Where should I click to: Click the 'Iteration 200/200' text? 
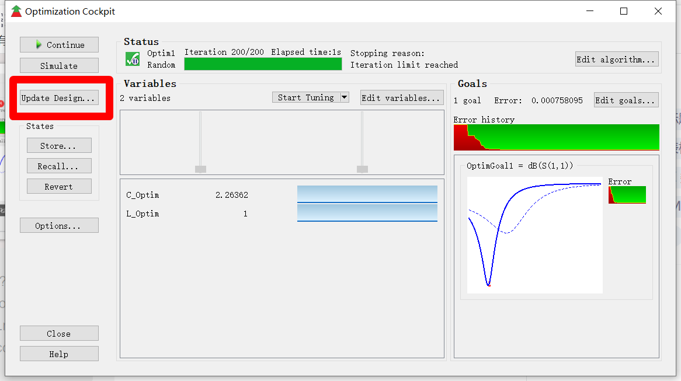pos(224,52)
